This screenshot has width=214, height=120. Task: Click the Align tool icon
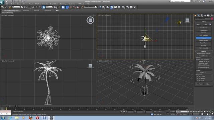103,7
